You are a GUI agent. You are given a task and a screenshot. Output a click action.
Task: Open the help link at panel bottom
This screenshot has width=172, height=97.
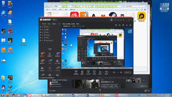[47, 78]
